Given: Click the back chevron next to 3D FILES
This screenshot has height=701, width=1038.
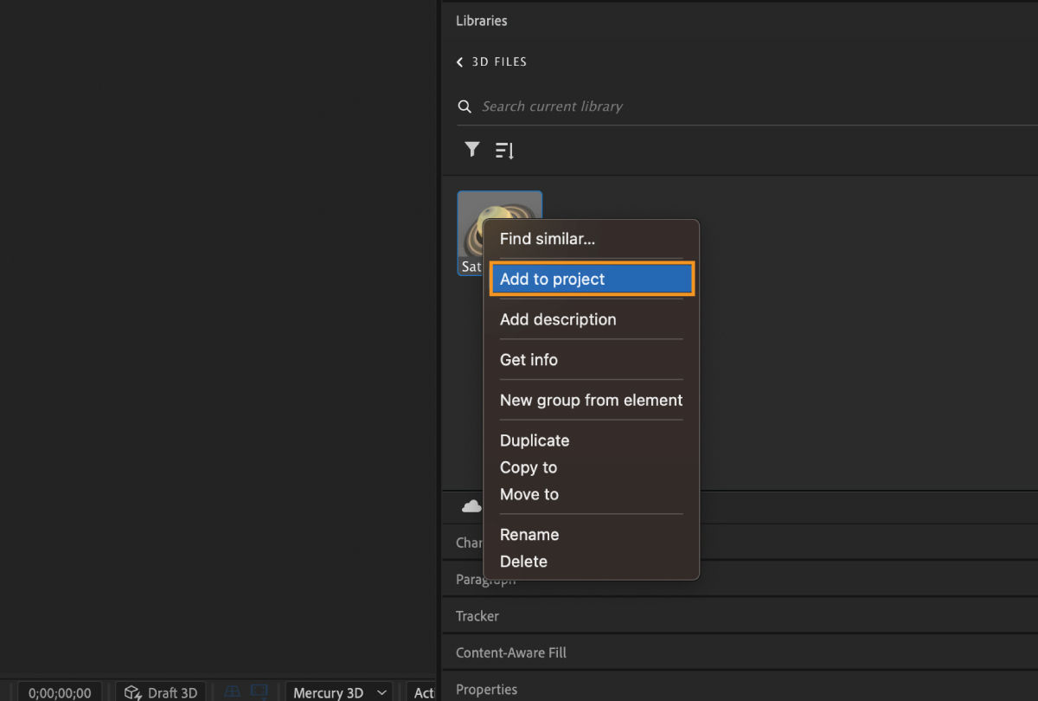Looking at the screenshot, I should [459, 61].
